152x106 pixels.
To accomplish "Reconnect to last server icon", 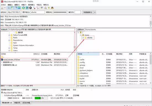I will click(38, 8).
